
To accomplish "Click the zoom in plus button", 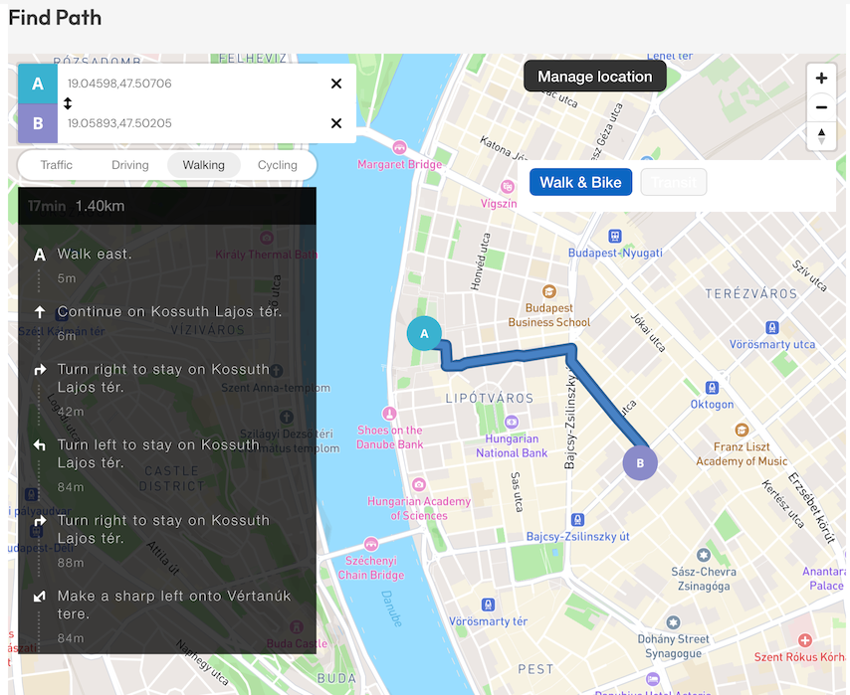I will tap(821, 79).
